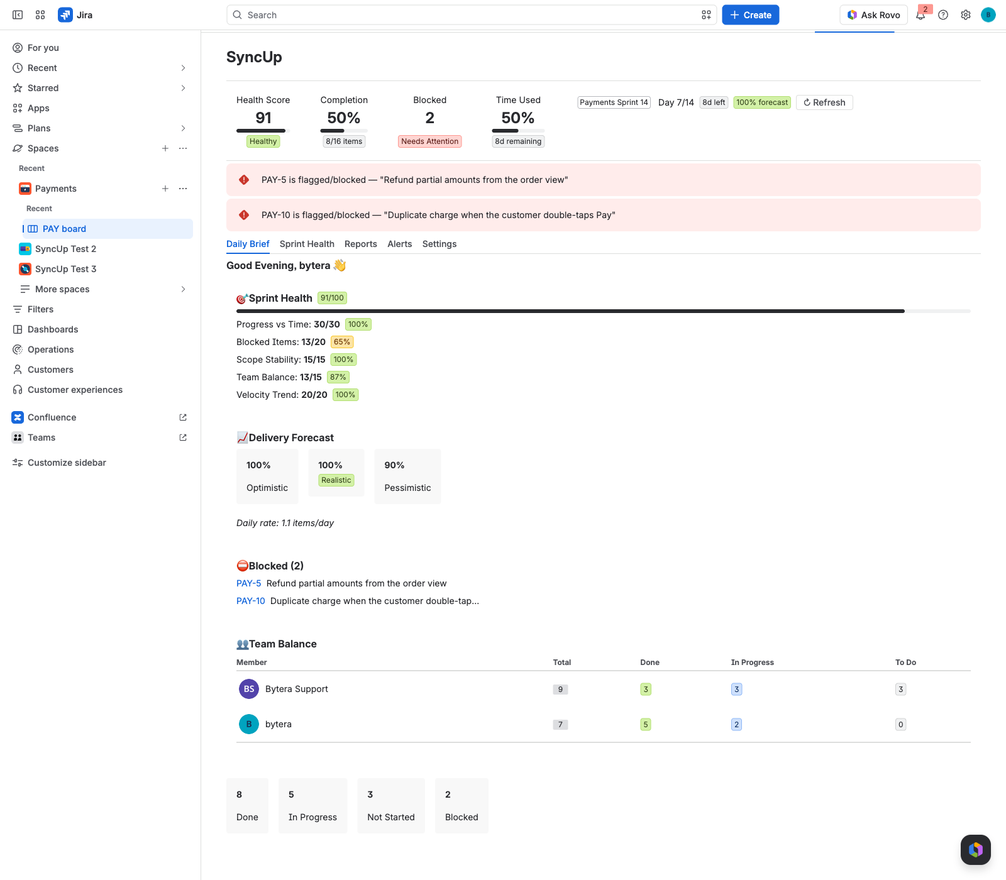This screenshot has width=1006, height=880.
Task: Open Filters in the sidebar
Action: [101, 309]
